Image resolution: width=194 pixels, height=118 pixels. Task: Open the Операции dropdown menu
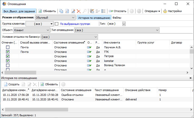[x=152, y=11]
